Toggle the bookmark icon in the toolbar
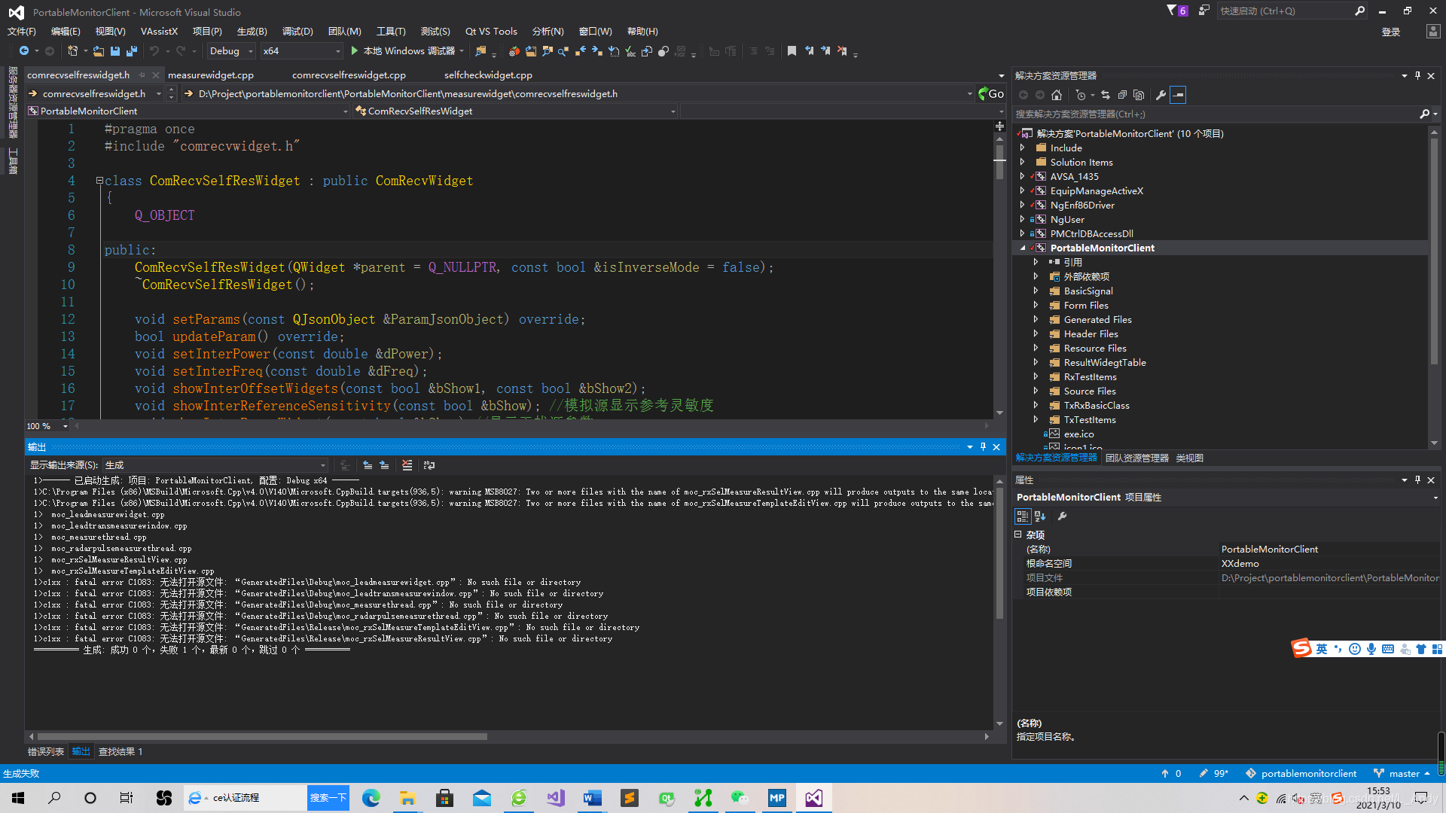1446x813 pixels. [x=792, y=51]
